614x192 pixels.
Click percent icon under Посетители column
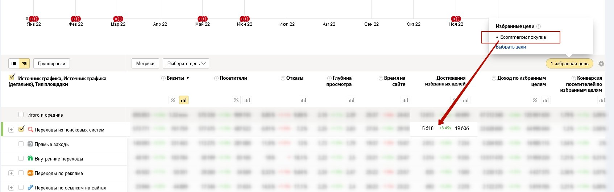point(236,100)
